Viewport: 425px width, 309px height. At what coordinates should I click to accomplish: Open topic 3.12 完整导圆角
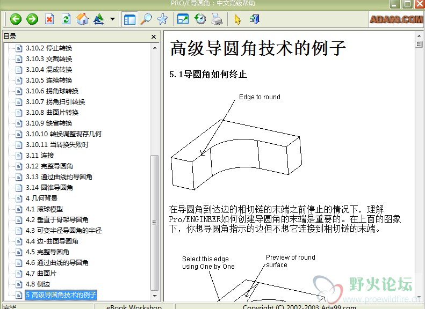pyautogui.click(x=49, y=166)
